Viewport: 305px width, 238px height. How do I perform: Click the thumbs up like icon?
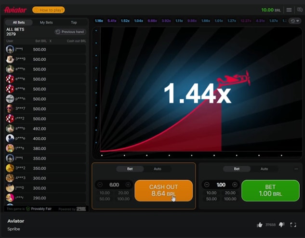260,225
